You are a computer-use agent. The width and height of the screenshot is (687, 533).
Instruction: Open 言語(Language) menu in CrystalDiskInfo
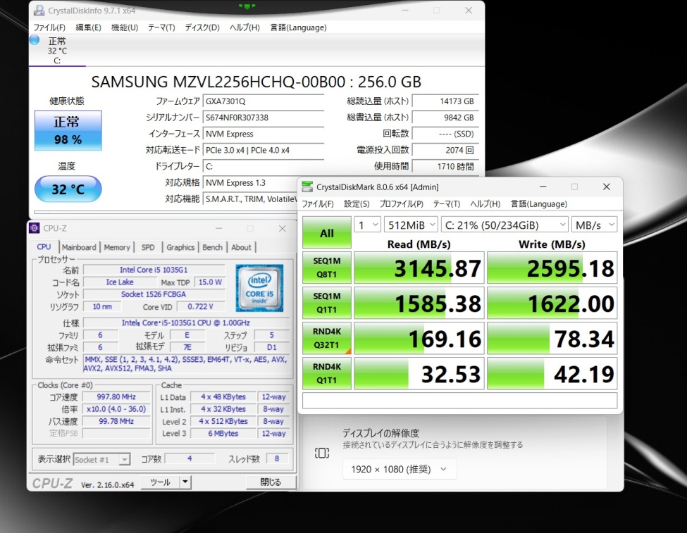[x=298, y=27]
